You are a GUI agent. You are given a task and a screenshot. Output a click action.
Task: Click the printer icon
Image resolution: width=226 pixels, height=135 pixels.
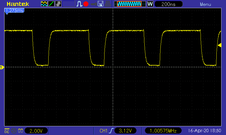tap(108, 4)
